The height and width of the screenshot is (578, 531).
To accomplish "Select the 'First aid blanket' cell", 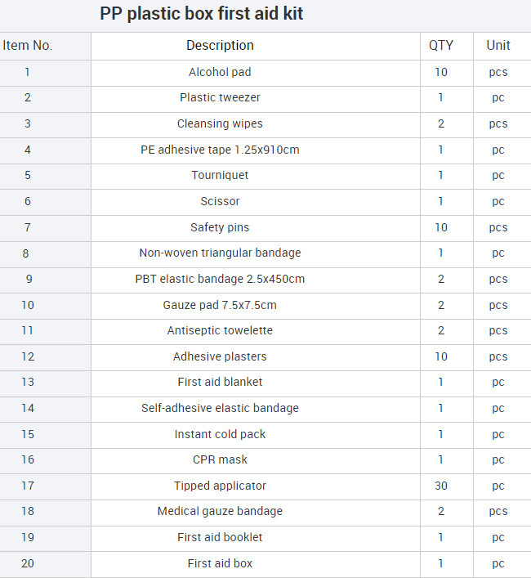I will (220, 382).
